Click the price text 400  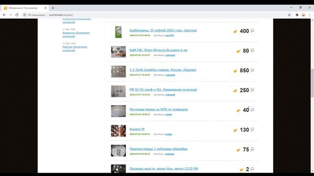coord(244,31)
